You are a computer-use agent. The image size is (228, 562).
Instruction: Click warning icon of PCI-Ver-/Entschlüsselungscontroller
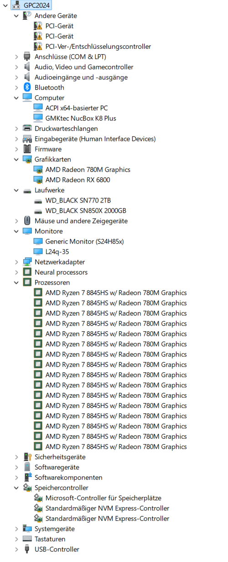point(38,47)
